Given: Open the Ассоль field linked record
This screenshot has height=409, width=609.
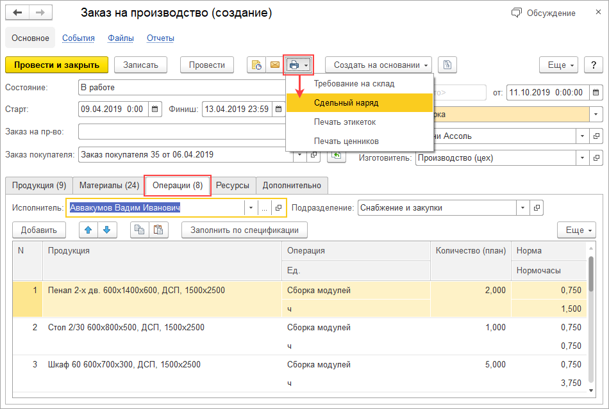Looking at the screenshot, I should click(x=596, y=136).
